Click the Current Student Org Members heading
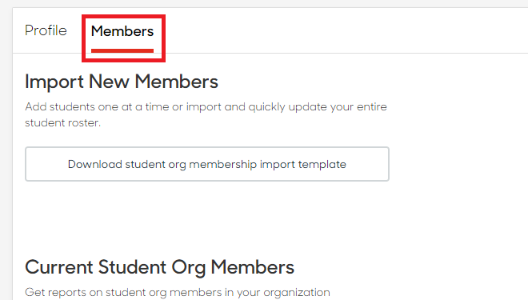 pyautogui.click(x=160, y=267)
